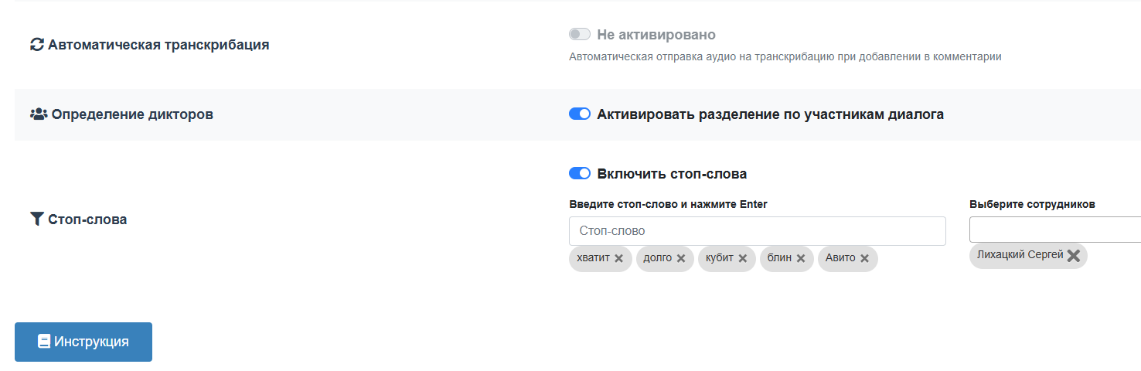The height and width of the screenshot is (371, 1141).
Task: Click the Включить стоп-слова label
Action: (671, 174)
